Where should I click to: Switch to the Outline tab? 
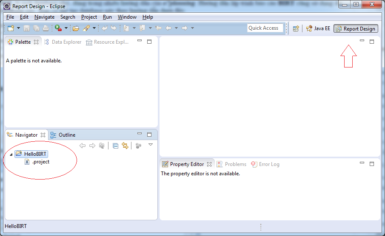(63, 135)
